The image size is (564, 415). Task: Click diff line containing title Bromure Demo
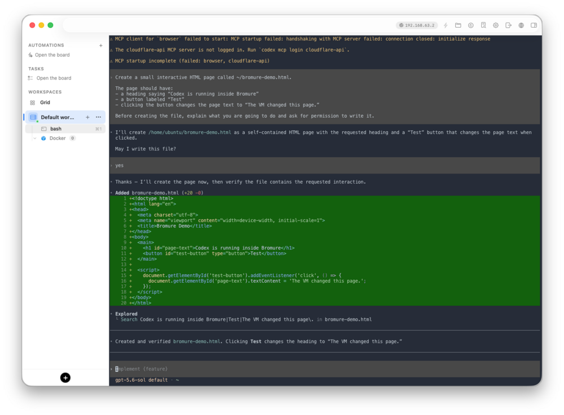[325, 226]
